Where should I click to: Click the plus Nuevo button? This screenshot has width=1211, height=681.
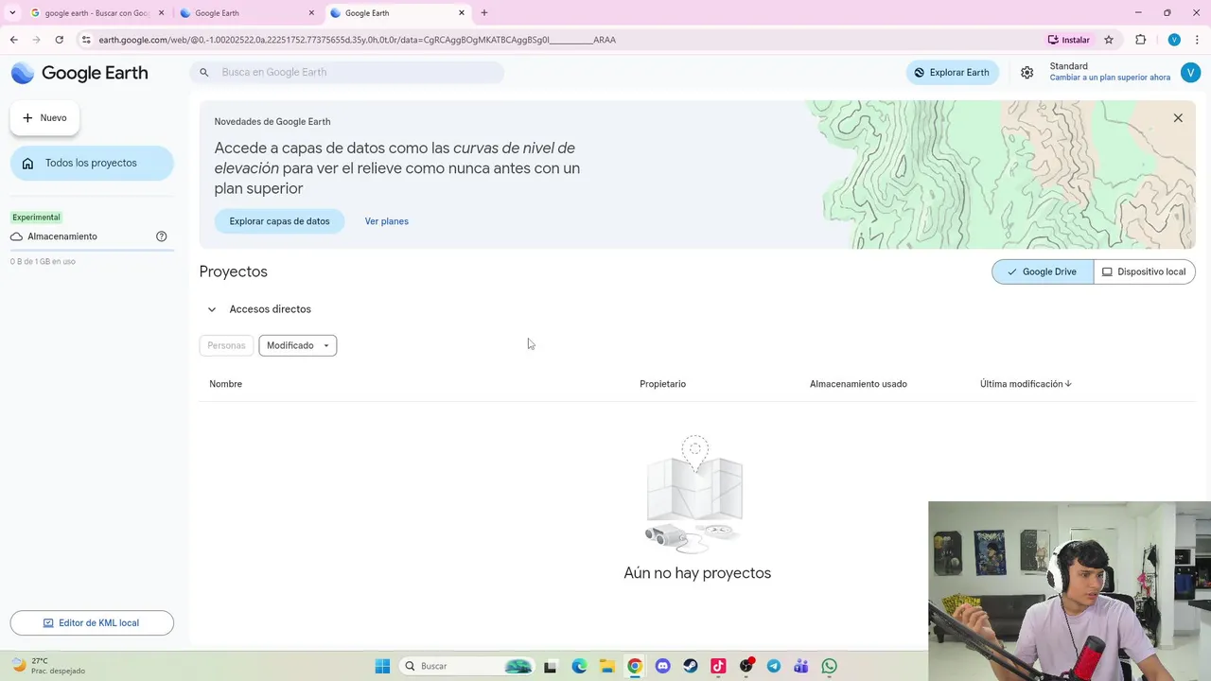coord(44,118)
